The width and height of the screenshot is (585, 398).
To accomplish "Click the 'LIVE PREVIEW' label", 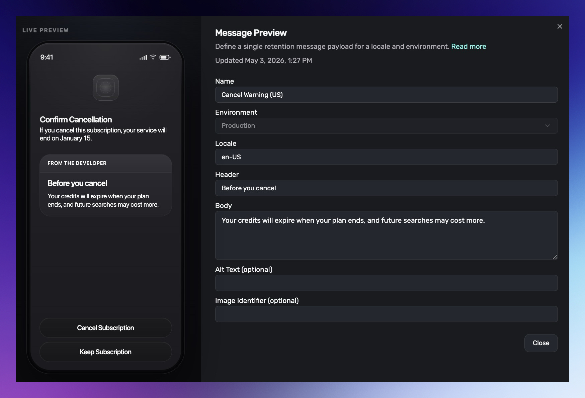I will point(46,30).
